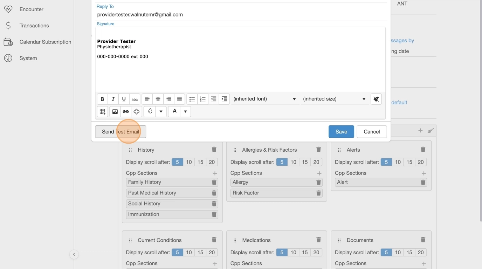Open Calendar Subscription in the sidebar
Viewport: 482px width, 269px height.
pos(45,42)
